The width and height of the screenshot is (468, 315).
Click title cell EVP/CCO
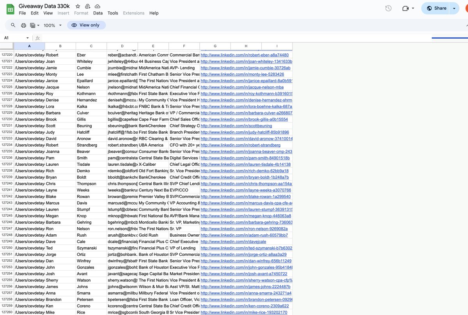point(184,190)
